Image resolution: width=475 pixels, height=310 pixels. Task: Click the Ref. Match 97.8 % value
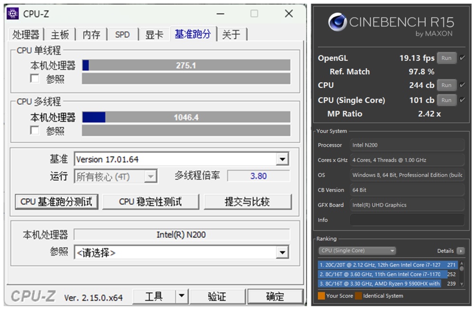[x=421, y=72]
